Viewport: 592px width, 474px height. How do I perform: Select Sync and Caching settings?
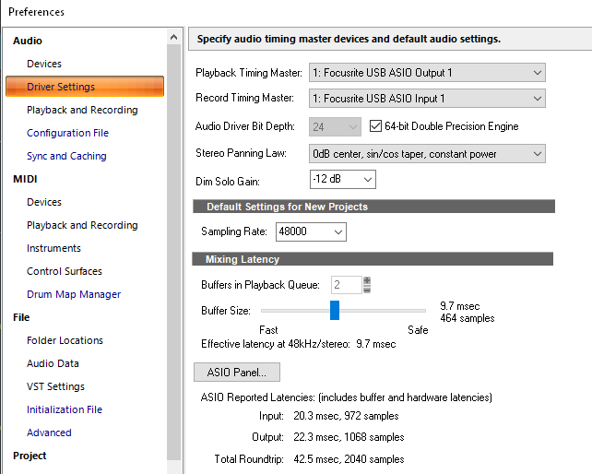66,156
